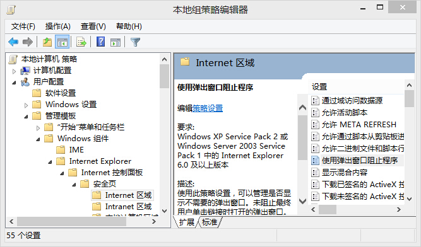
Task: Collapse the 用户配置 node
Action: click(15, 83)
